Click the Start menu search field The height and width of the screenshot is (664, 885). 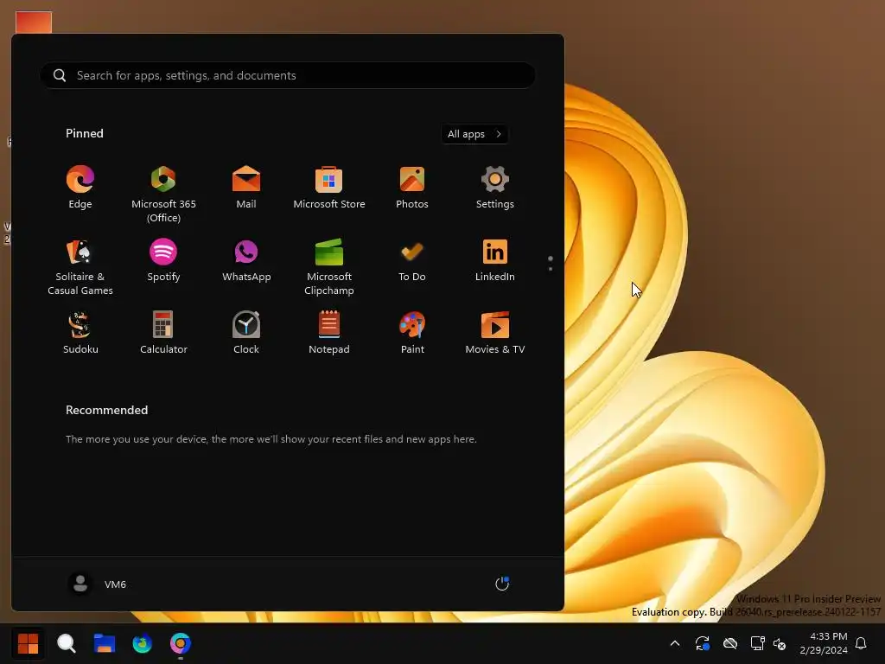point(287,75)
